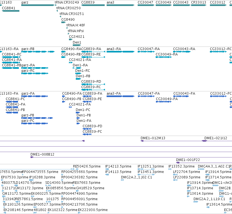Select CG8839-PD protein label
This screenshot has width=232, height=214.
[92, 126]
